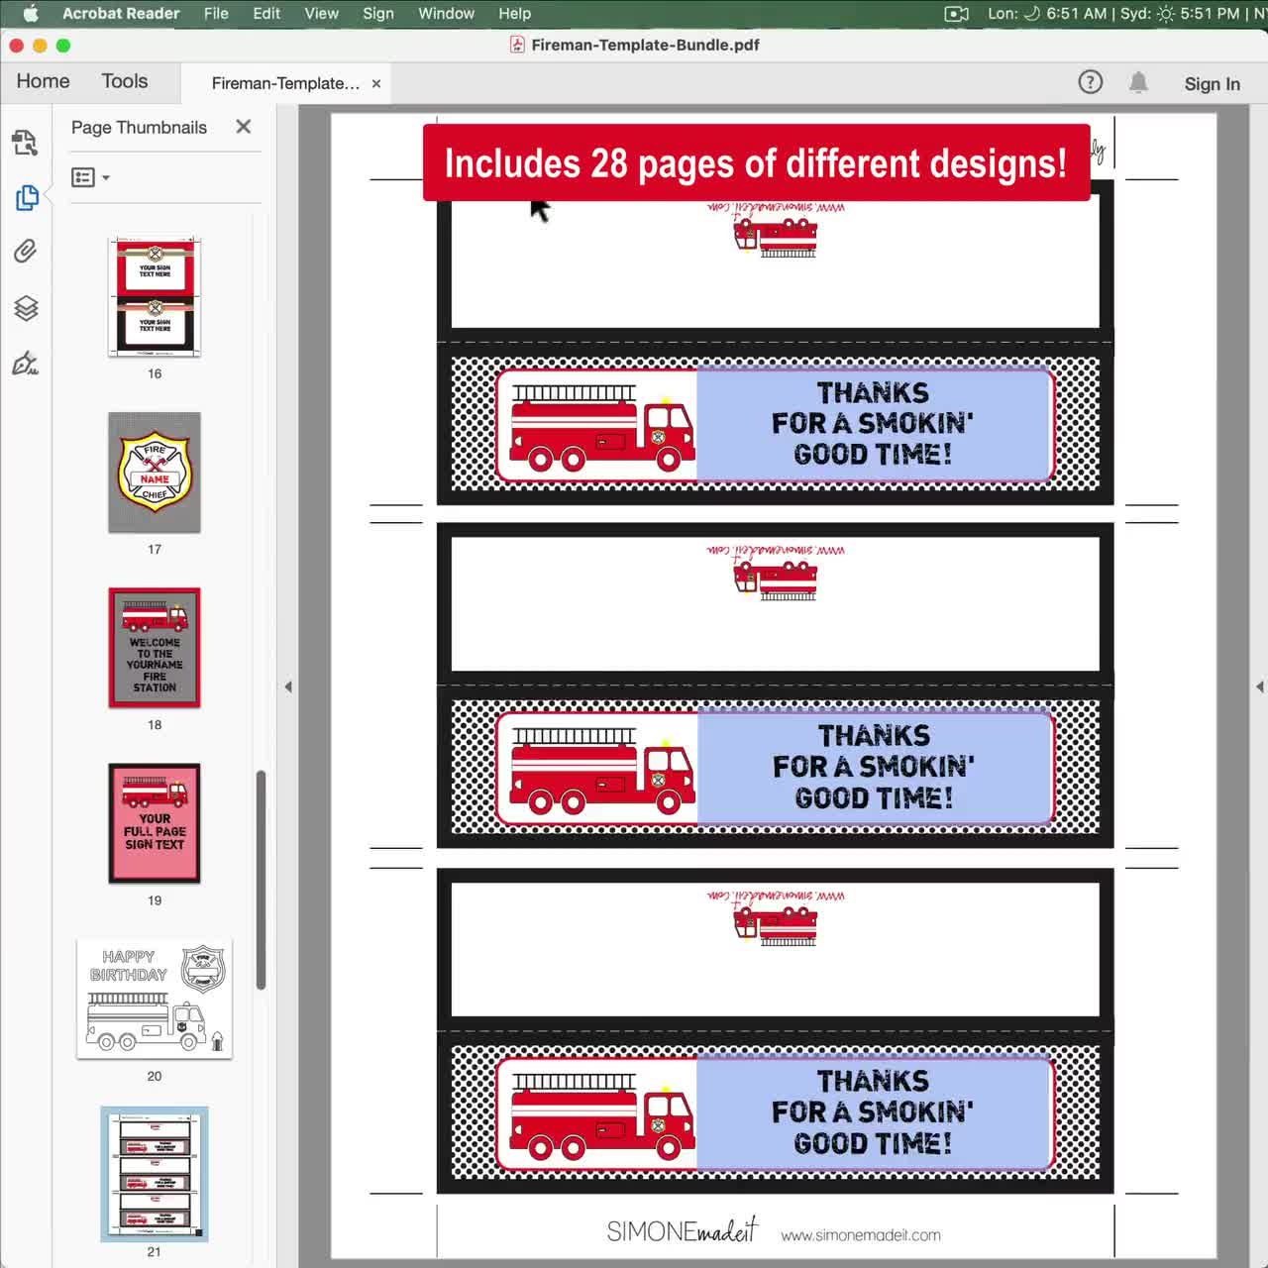The height and width of the screenshot is (1268, 1268).
Task: Open the Attachments paperclip panel
Action: pos(26,252)
